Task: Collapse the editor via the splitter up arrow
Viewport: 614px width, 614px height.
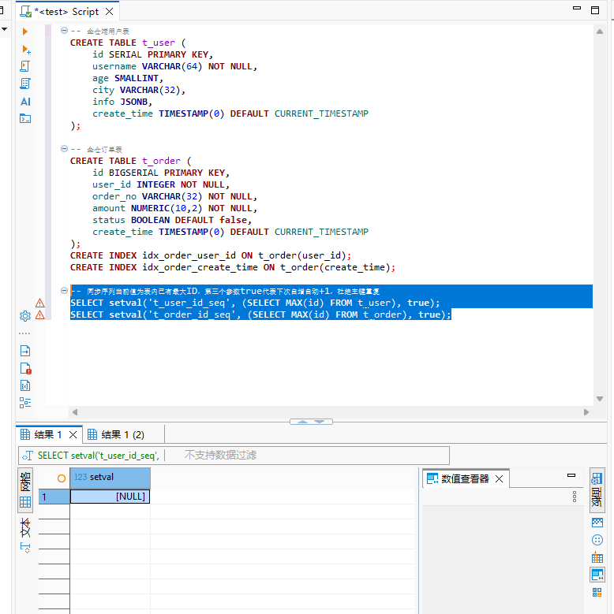Action: pos(302,422)
